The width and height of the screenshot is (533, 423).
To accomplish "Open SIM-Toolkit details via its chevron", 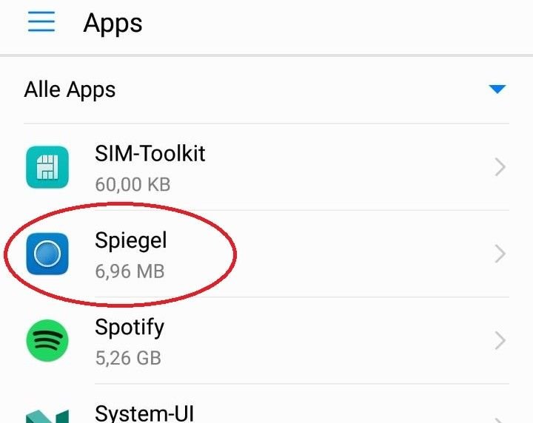I will click(x=500, y=168).
